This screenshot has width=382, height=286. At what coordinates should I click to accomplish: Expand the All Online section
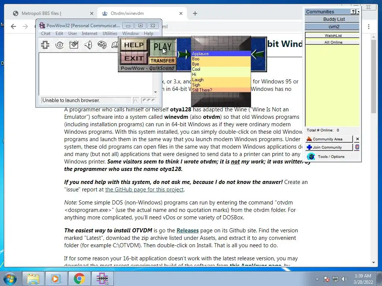[332, 42]
